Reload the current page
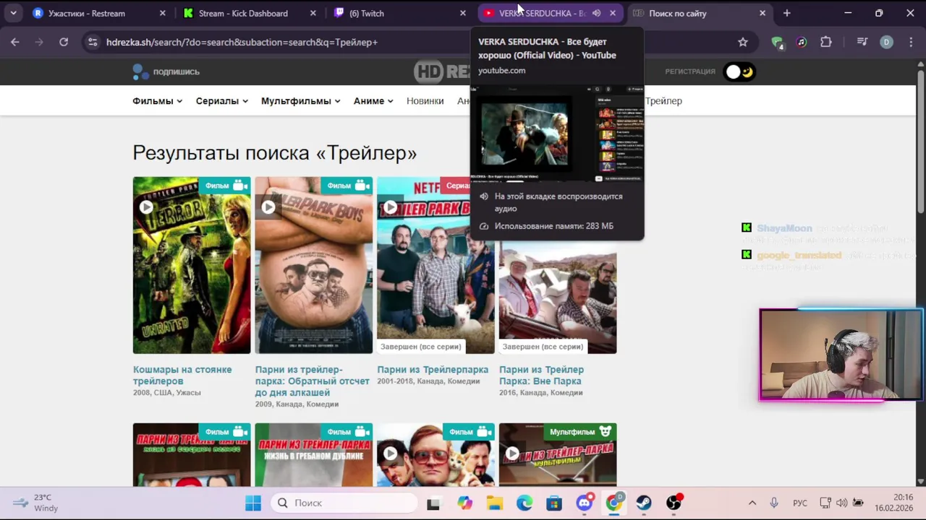926x520 pixels. click(64, 42)
